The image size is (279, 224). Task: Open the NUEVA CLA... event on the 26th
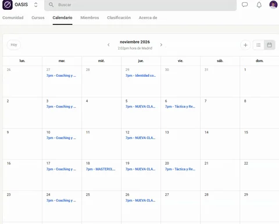(x=141, y=201)
